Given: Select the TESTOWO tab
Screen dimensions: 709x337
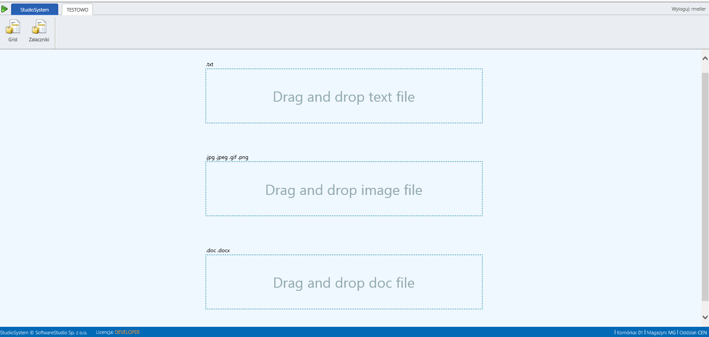Looking at the screenshot, I should 77,9.
